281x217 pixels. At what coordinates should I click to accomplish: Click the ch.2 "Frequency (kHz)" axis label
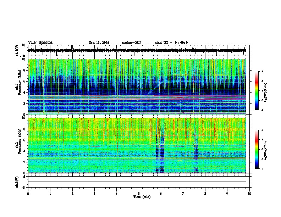[x=20, y=141]
